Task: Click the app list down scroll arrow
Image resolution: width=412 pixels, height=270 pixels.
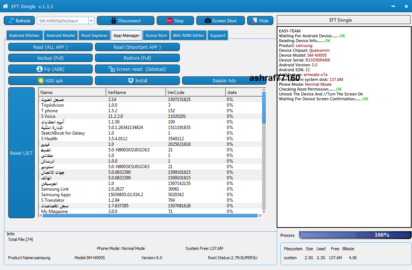Action: pyautogui.click(x=264, y=212)
